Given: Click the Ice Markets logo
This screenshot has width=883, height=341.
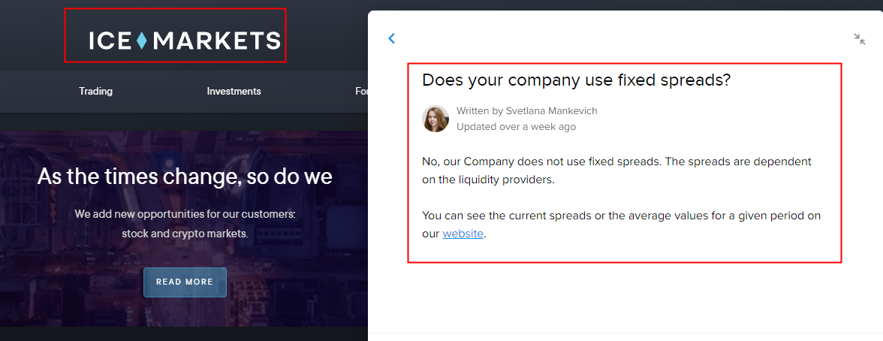Looking at the screenshot, I should pyautogui.click(x=184, y=41).
